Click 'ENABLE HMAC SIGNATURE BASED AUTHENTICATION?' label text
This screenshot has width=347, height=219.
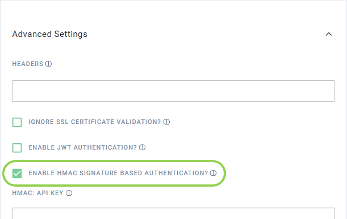(x=118, y=173)
